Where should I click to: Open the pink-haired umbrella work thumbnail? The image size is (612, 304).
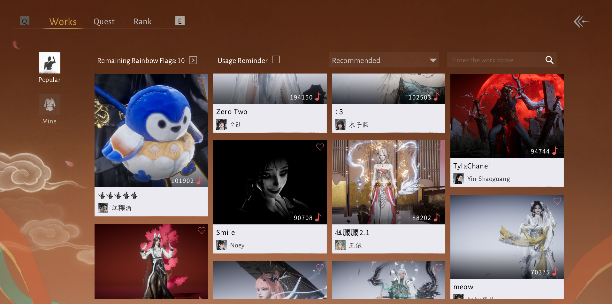pos(270,280)
